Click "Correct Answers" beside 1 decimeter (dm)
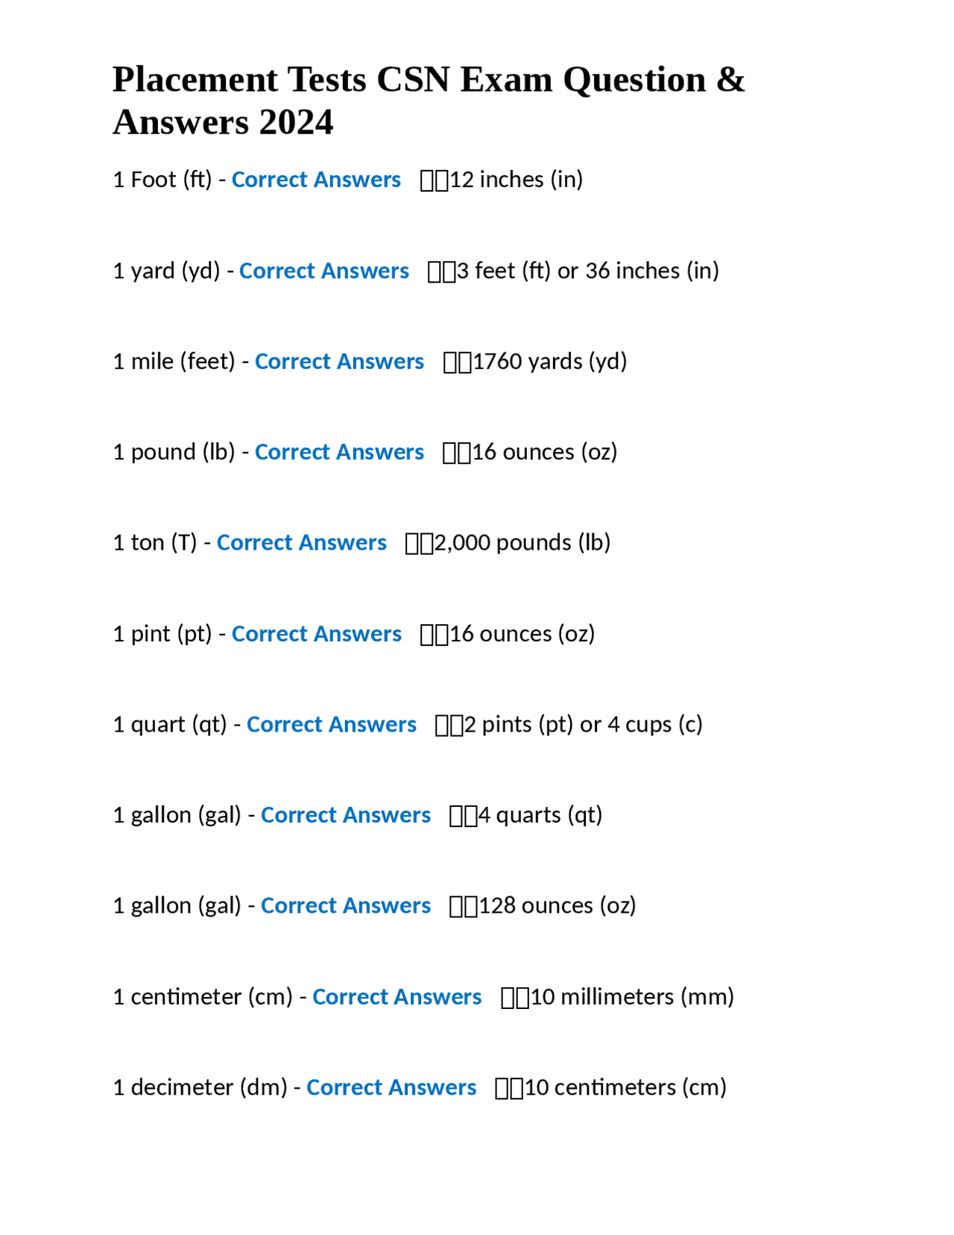The width and height of the screenshot is (954, 1235). 391,1087
